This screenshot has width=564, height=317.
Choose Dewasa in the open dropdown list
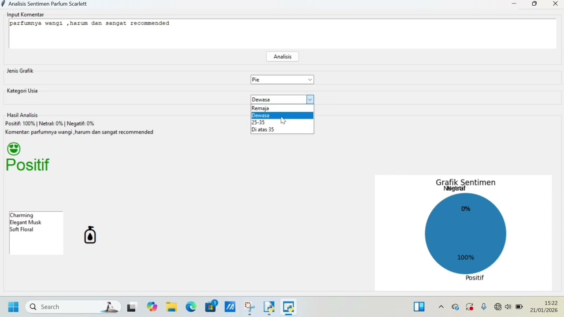tap(282, 115)
